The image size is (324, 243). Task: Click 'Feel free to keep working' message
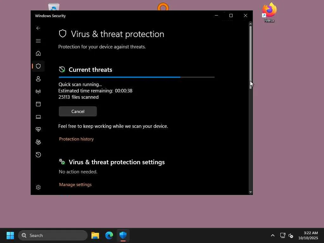[x=113, y=126]
